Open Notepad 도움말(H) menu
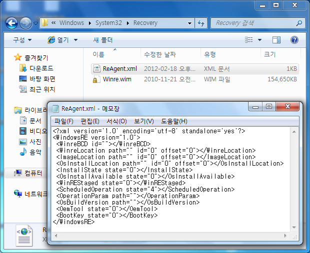This screenshot has height=253, width=310. (x=174, y=121)
